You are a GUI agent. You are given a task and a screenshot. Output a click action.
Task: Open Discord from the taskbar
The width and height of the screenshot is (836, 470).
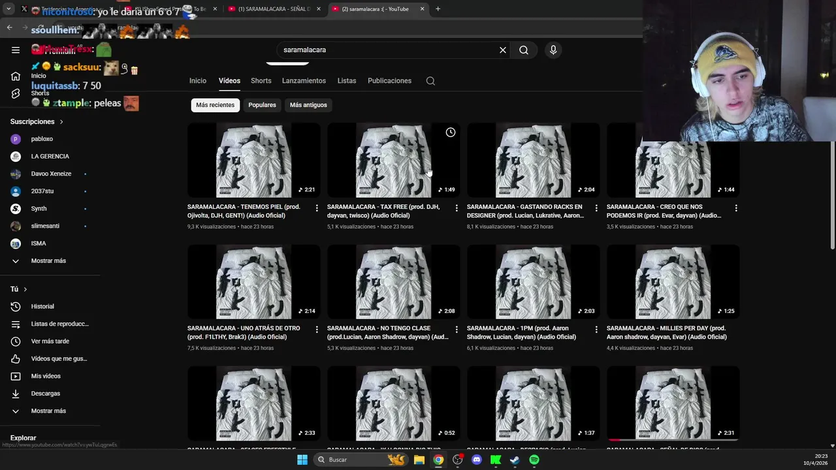(477, 460)
